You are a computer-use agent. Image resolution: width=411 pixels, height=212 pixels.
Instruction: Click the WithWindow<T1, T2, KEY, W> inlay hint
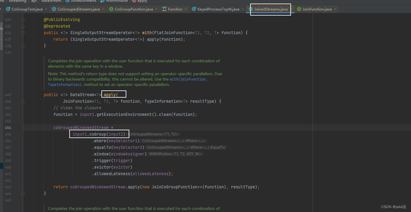click(175, 154)
